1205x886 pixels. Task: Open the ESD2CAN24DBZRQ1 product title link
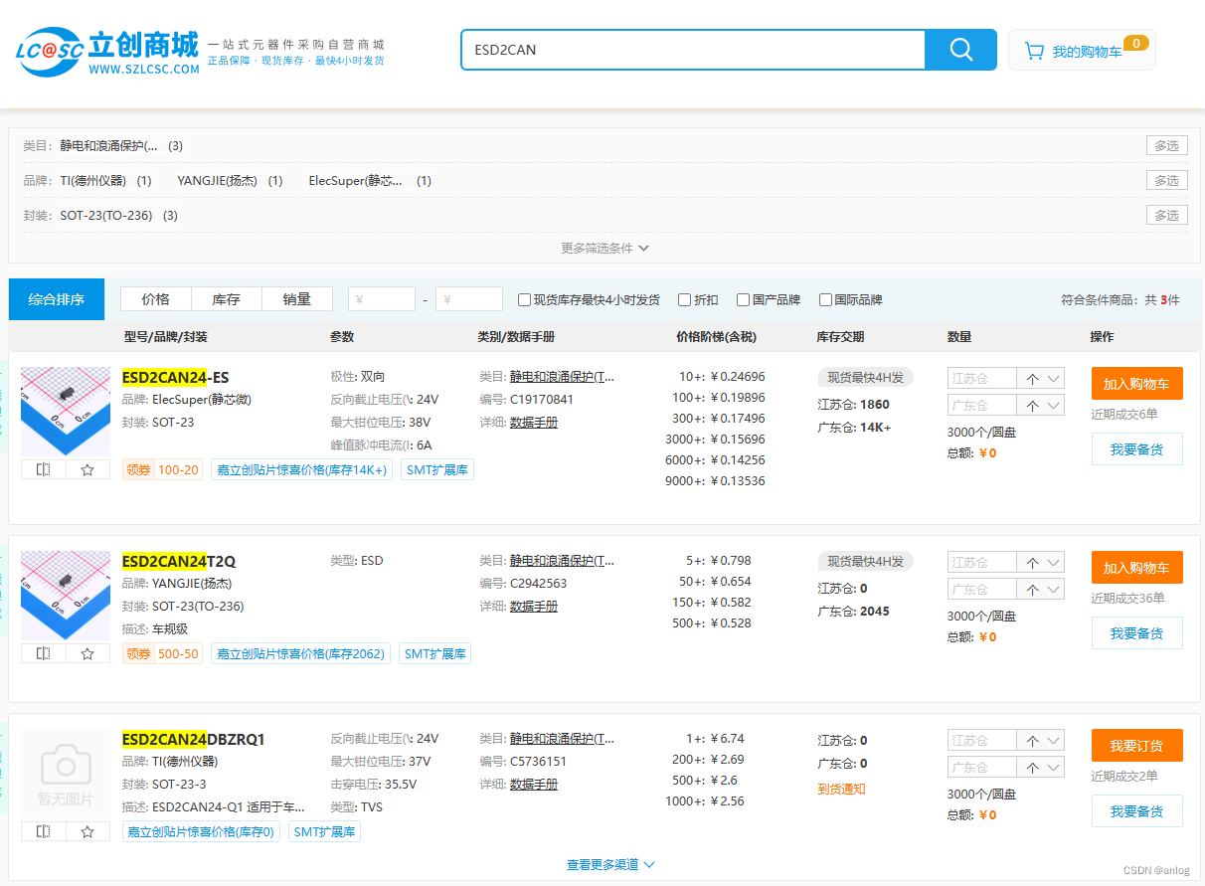pyautogui.click(x=194, y=740)
